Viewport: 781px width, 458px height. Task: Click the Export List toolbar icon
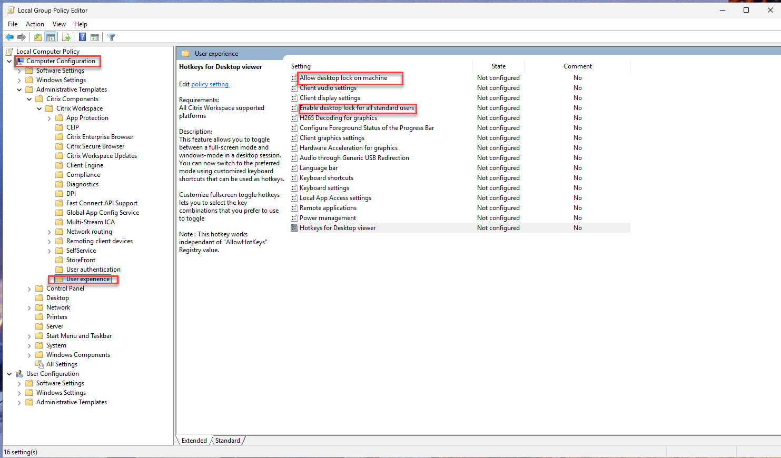66,37
